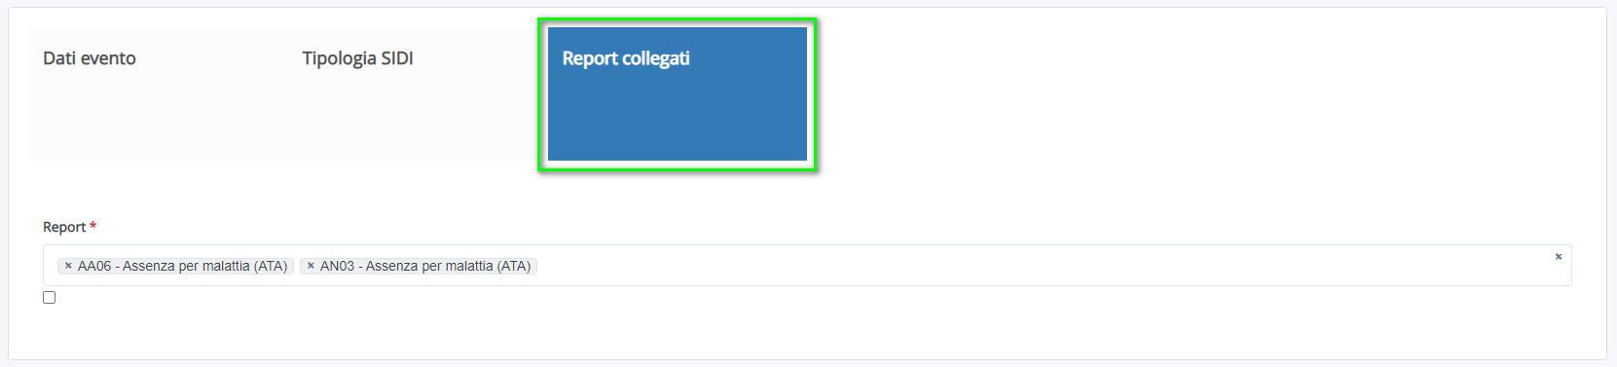The width and height of the screenshot is (1617, 367).
Task: Switch to Tipologia SIDI tab
Action: coord(357,58)
